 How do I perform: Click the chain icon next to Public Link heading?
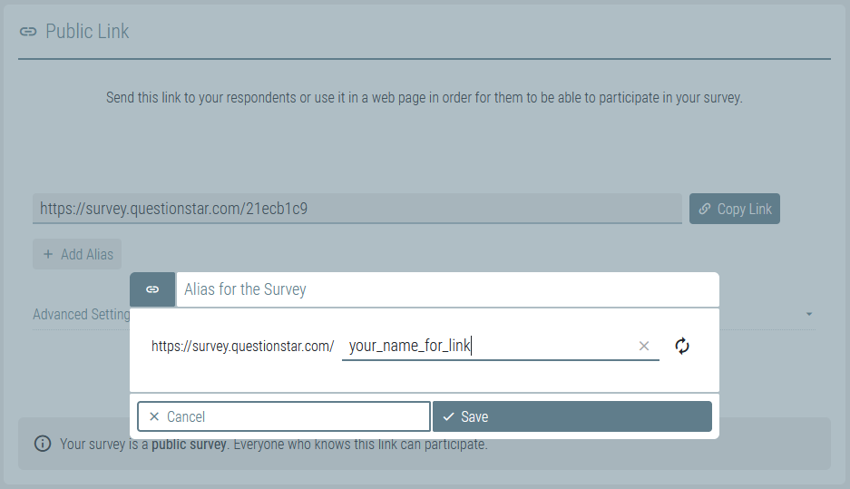click(x=28, y=32)
